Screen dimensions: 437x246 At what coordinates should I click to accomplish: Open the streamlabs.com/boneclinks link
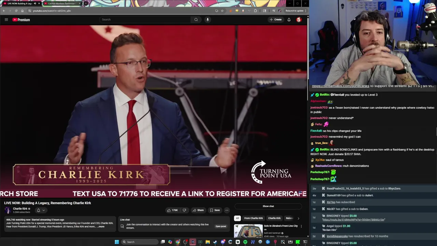click(x=340, y=86)
